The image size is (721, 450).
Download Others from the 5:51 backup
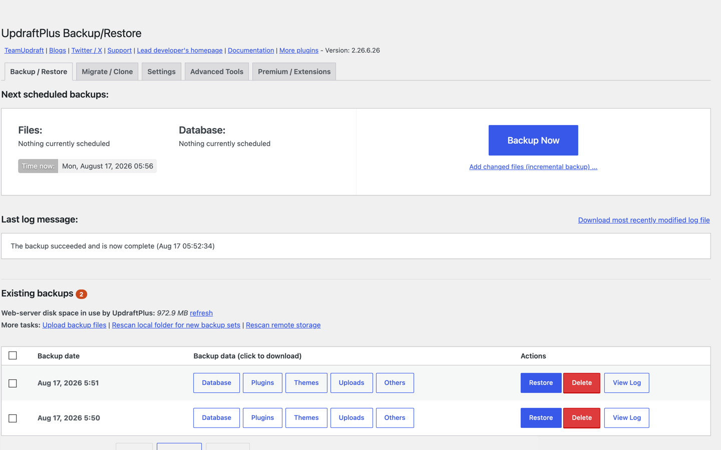pyautogui.click(x=395, y=383)
